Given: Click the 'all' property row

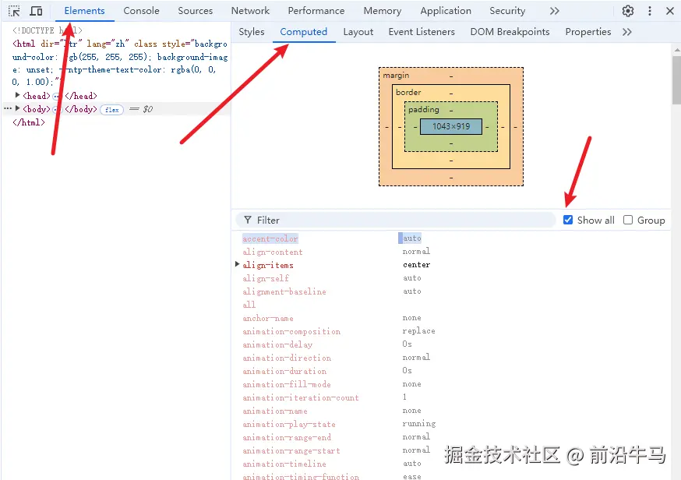Looking at the screenshot, I should coord(249,305).
